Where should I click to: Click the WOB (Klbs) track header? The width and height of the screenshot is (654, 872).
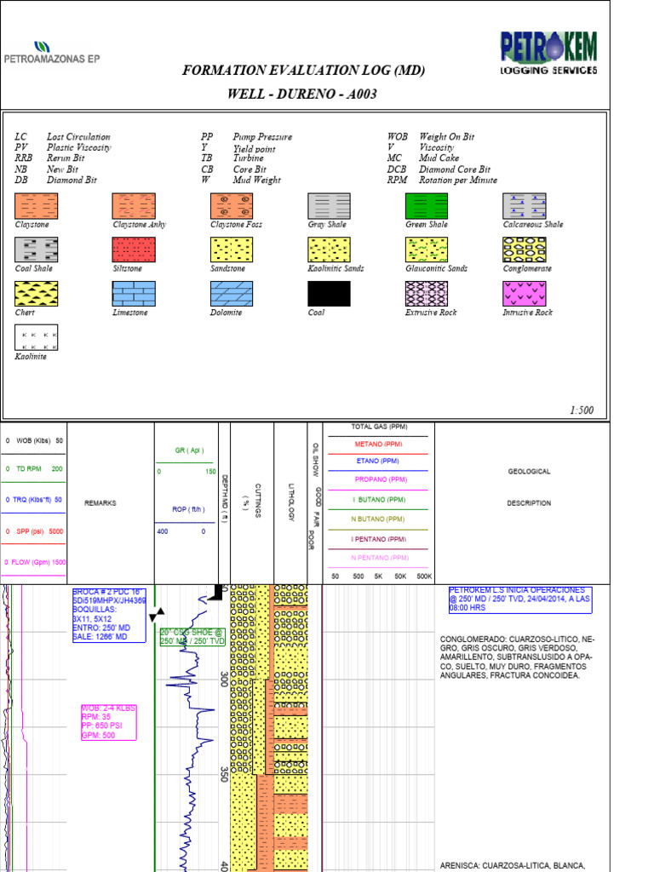(x=34, y=440)
